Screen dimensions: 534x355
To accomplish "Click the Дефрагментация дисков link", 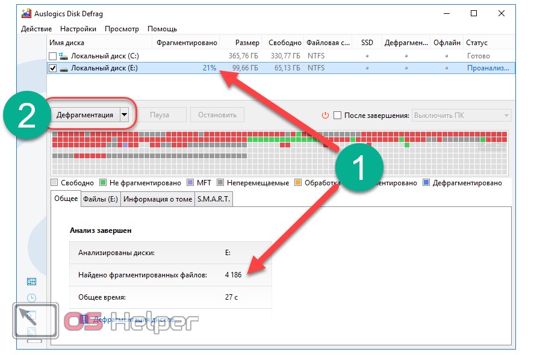I will [x=134, y=319].
